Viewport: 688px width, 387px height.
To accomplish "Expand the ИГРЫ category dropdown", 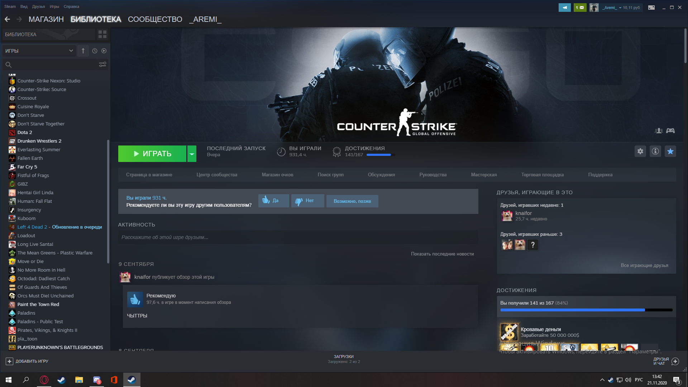I will coord(39,51).
